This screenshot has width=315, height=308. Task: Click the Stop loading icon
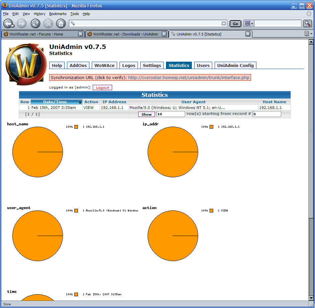[x=48, y=23]
